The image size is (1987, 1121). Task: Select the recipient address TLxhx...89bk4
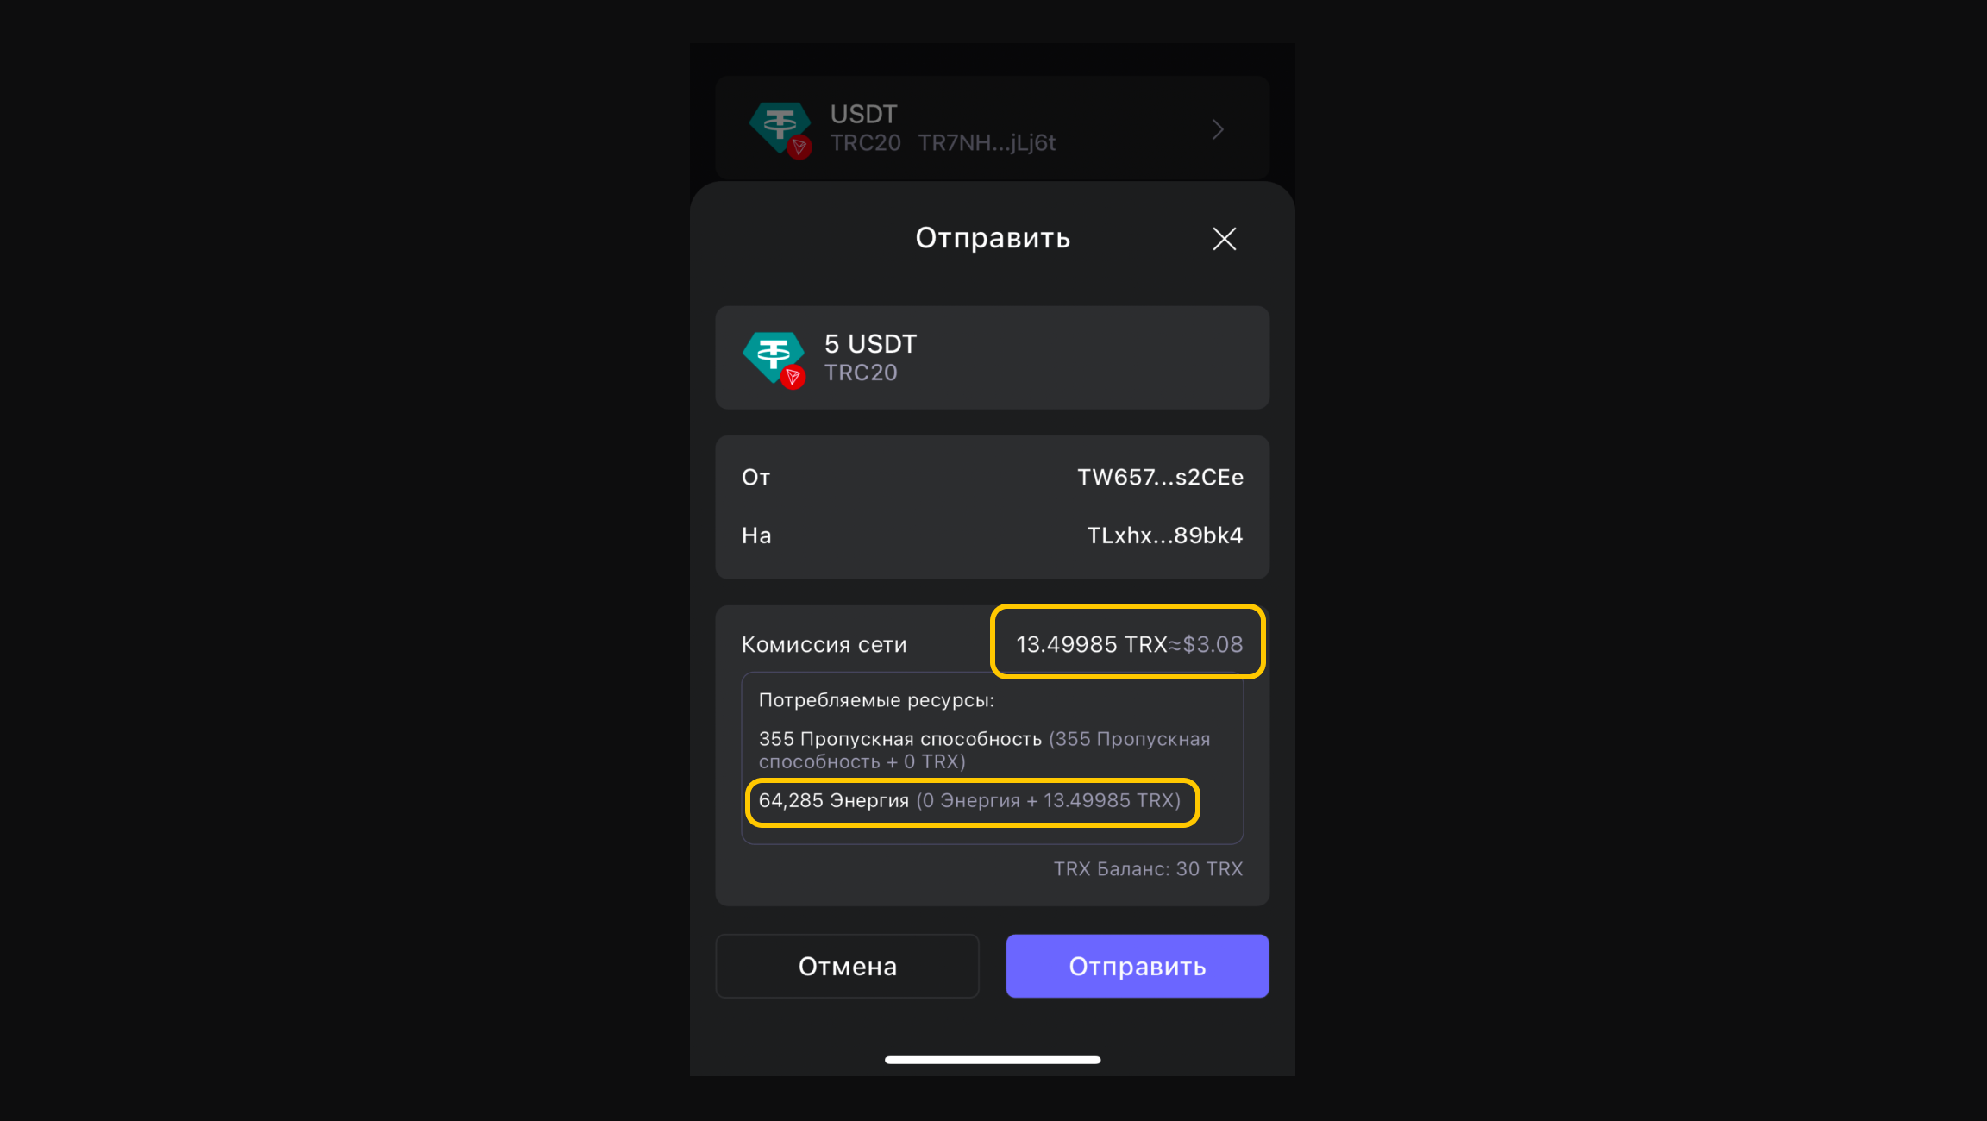(x=1164, y=535)
